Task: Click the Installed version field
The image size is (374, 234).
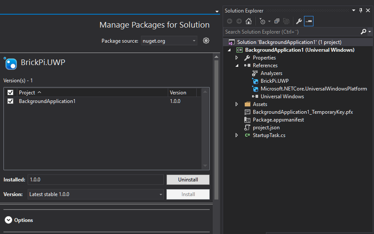Action: click(x=96, y=180)
